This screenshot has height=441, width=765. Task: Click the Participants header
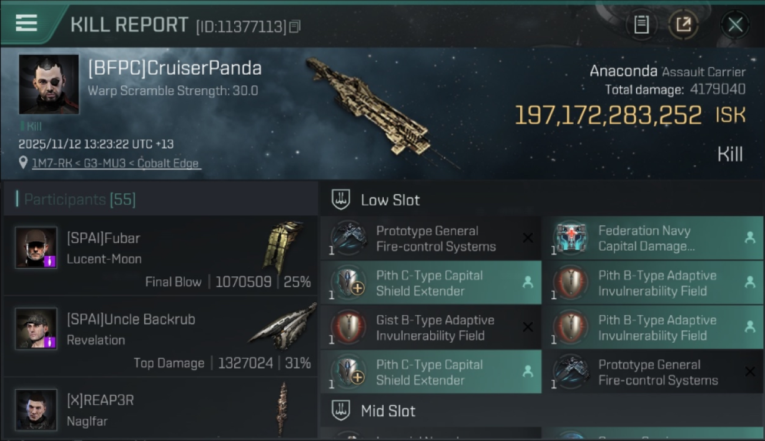coord(80,200)
